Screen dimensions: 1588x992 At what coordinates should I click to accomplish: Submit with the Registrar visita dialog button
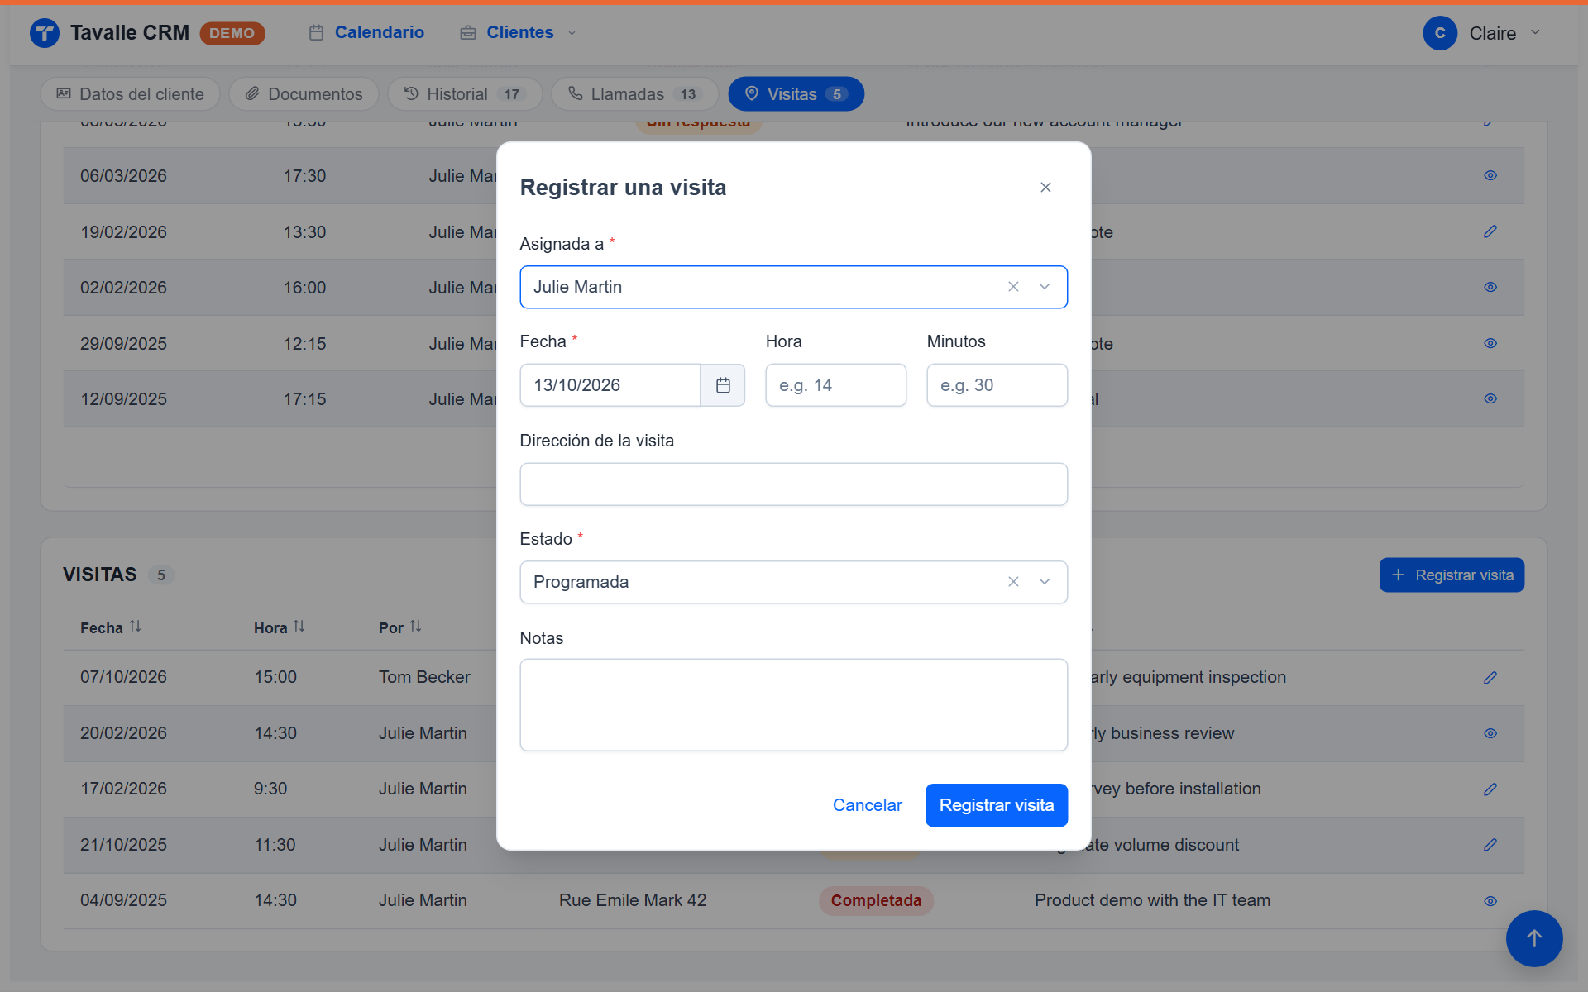pos(996,805)
